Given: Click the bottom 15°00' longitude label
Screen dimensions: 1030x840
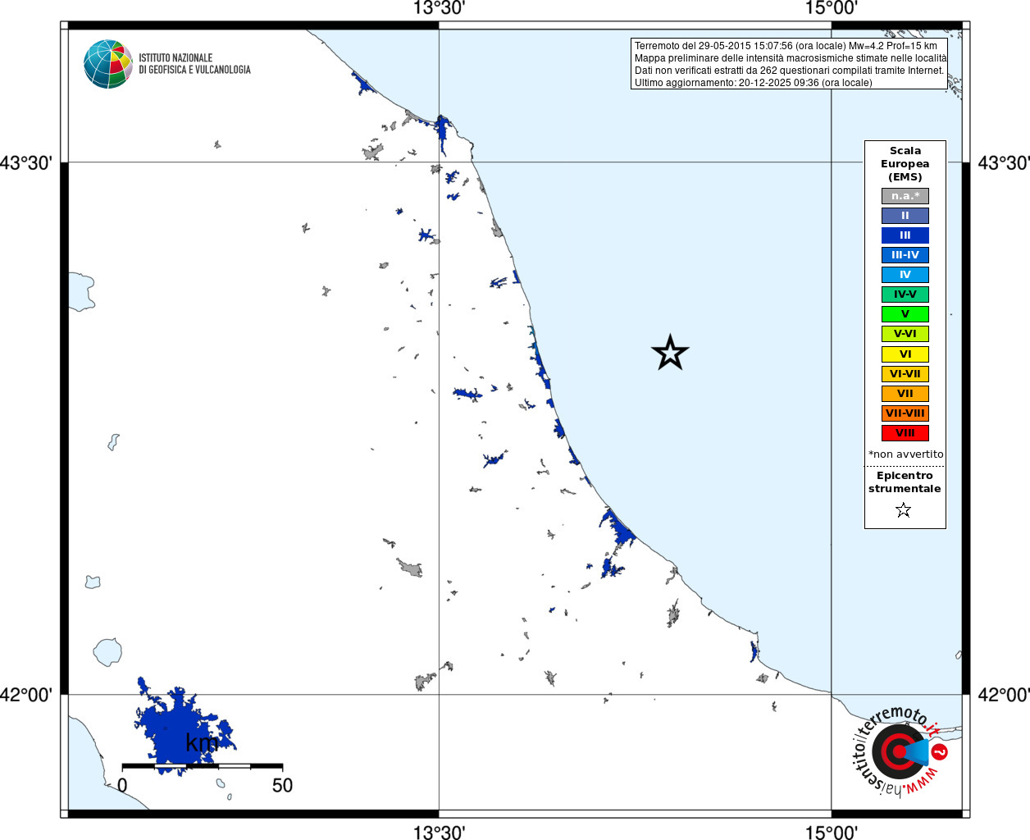Looking at the screenshot, I should tap(832, 832).
